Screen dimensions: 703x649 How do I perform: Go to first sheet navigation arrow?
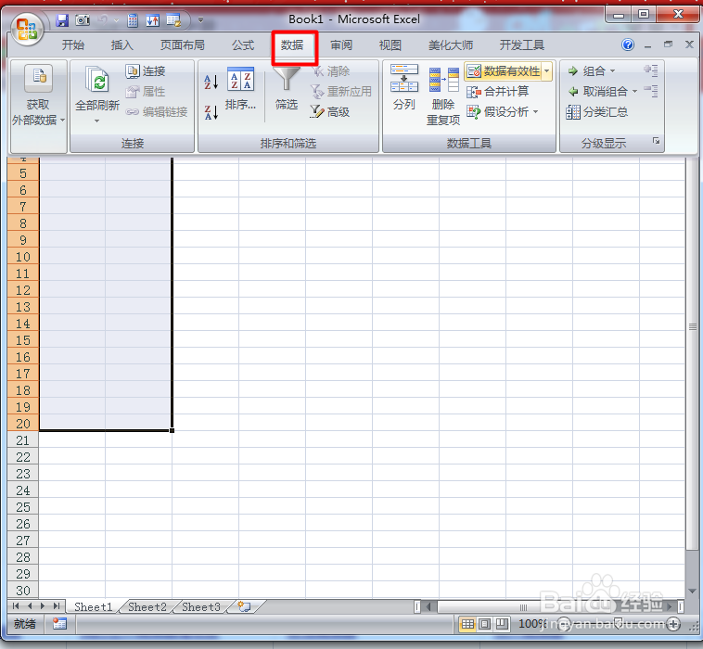[x=16, y=606]
